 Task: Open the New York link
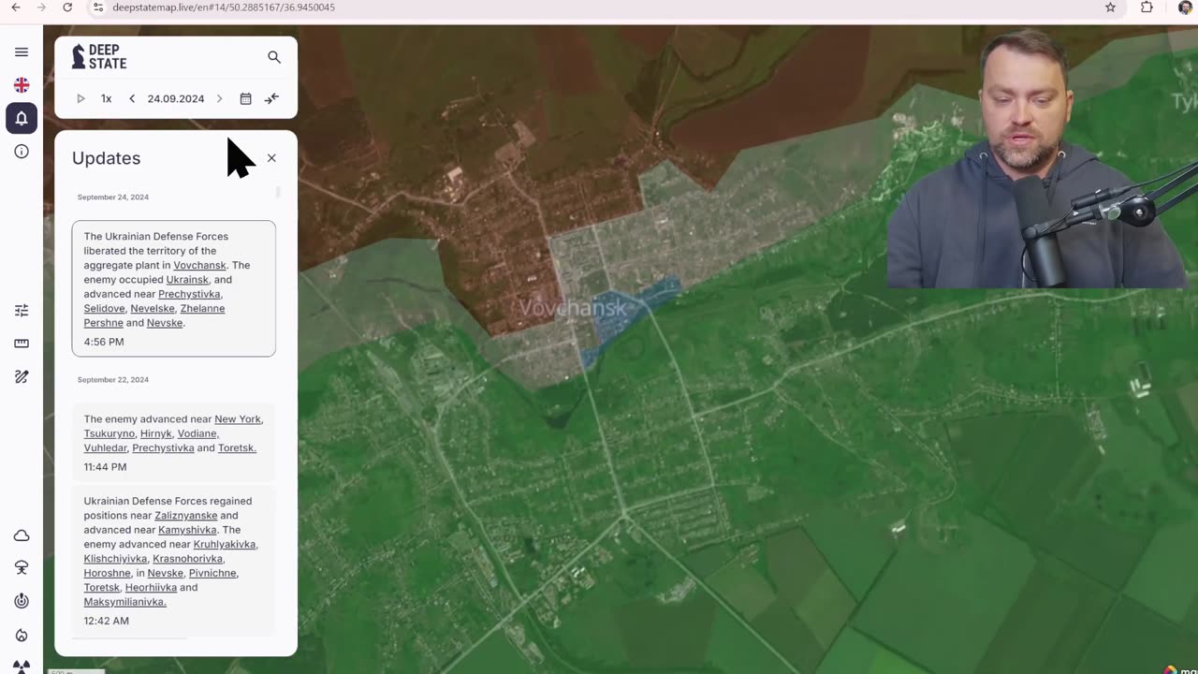point(238,418)
